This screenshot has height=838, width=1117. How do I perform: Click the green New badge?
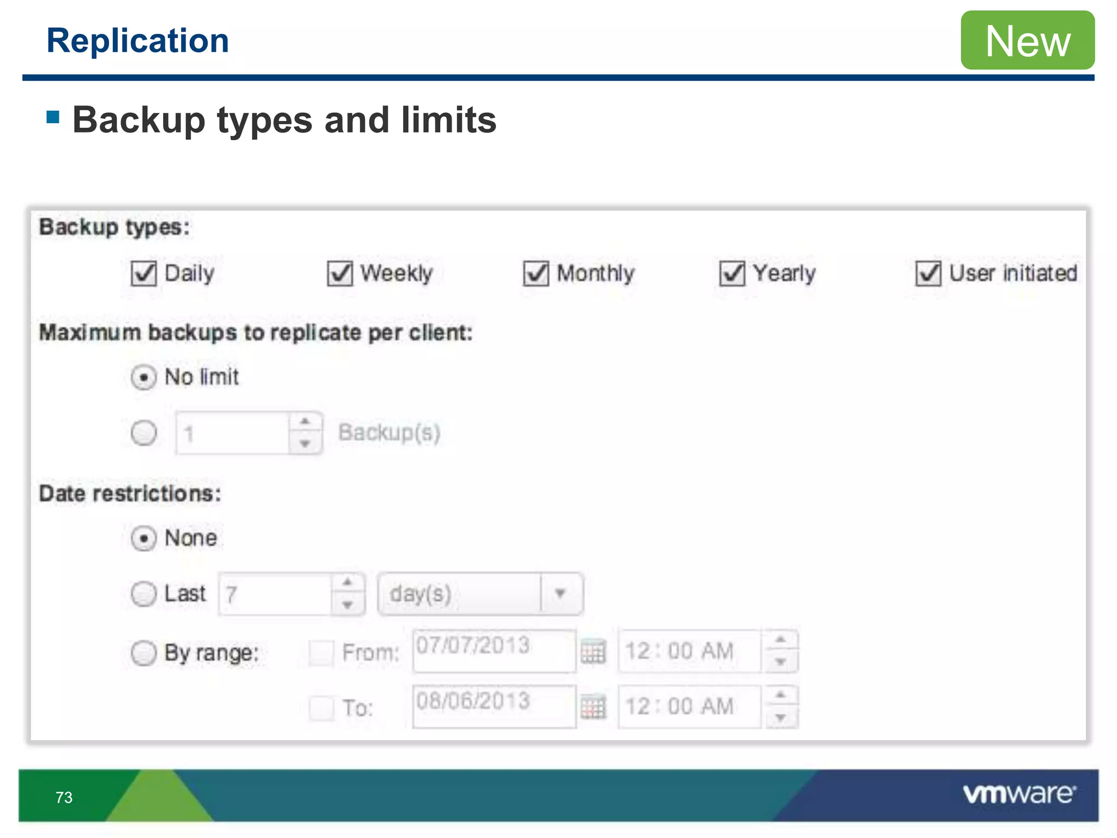click(1028, 40)
